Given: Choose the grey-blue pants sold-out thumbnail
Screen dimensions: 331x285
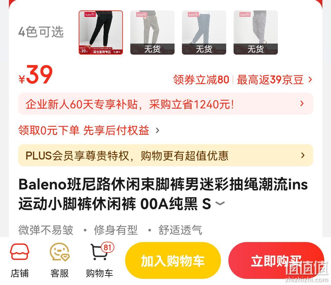Looking at the screenshot, I should coord(204,33).
